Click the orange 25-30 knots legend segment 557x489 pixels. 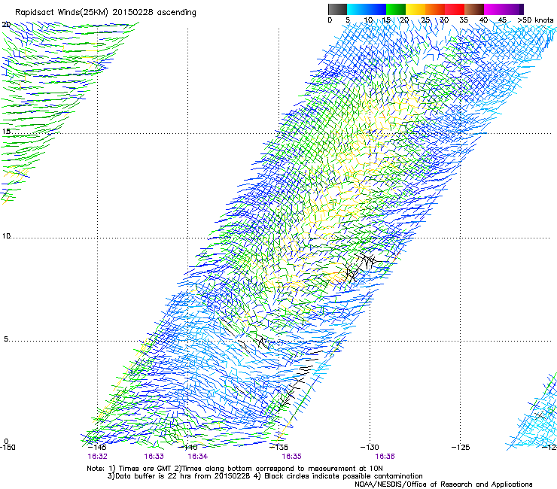point(435,9)
